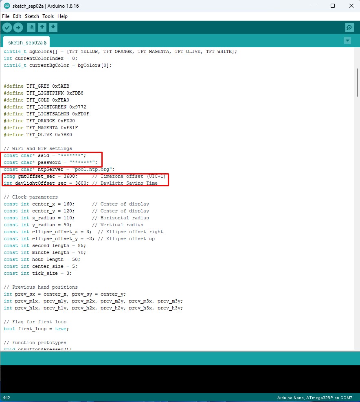Open the Edit menu

point(17,16)
